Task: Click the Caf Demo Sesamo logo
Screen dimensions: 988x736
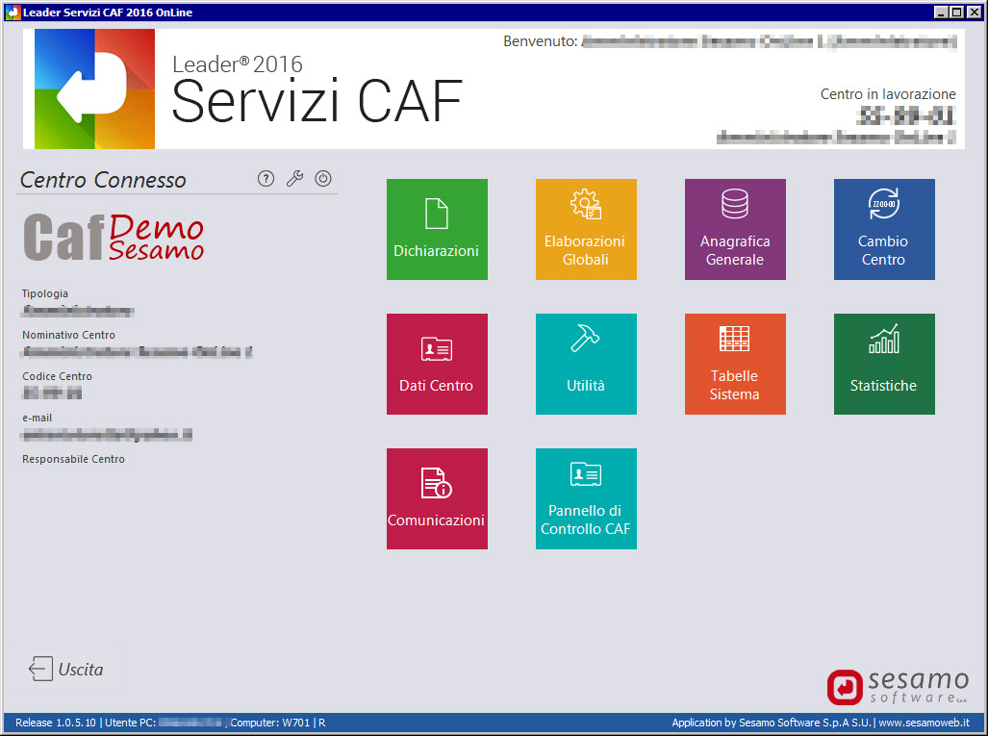Action: (114, 238)
